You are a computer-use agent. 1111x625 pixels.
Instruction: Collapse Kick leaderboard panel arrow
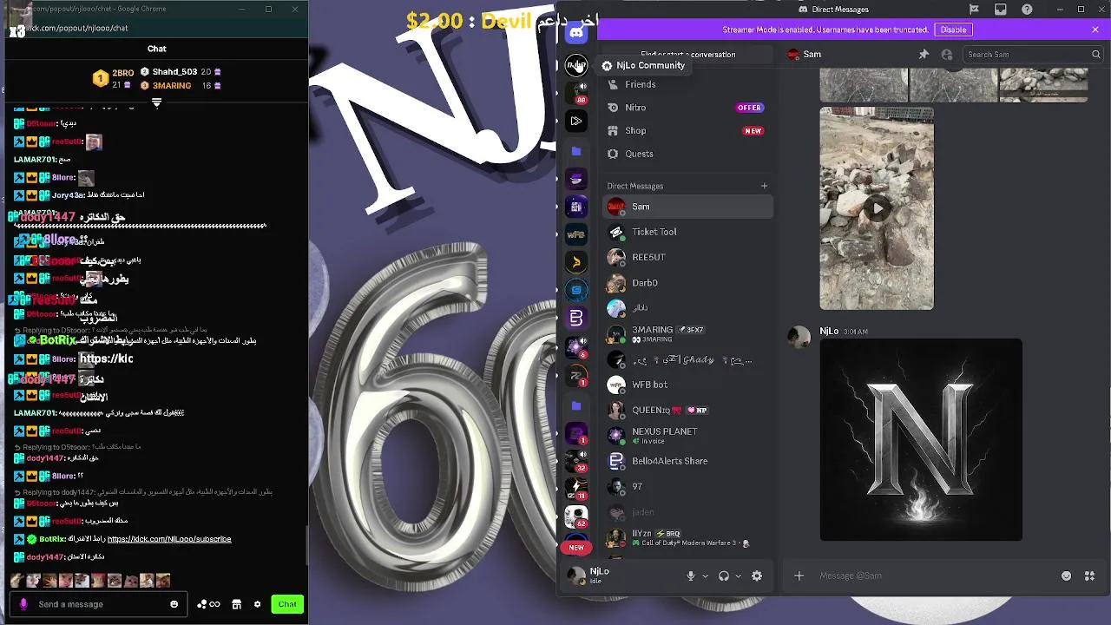[x=156, y=102]
